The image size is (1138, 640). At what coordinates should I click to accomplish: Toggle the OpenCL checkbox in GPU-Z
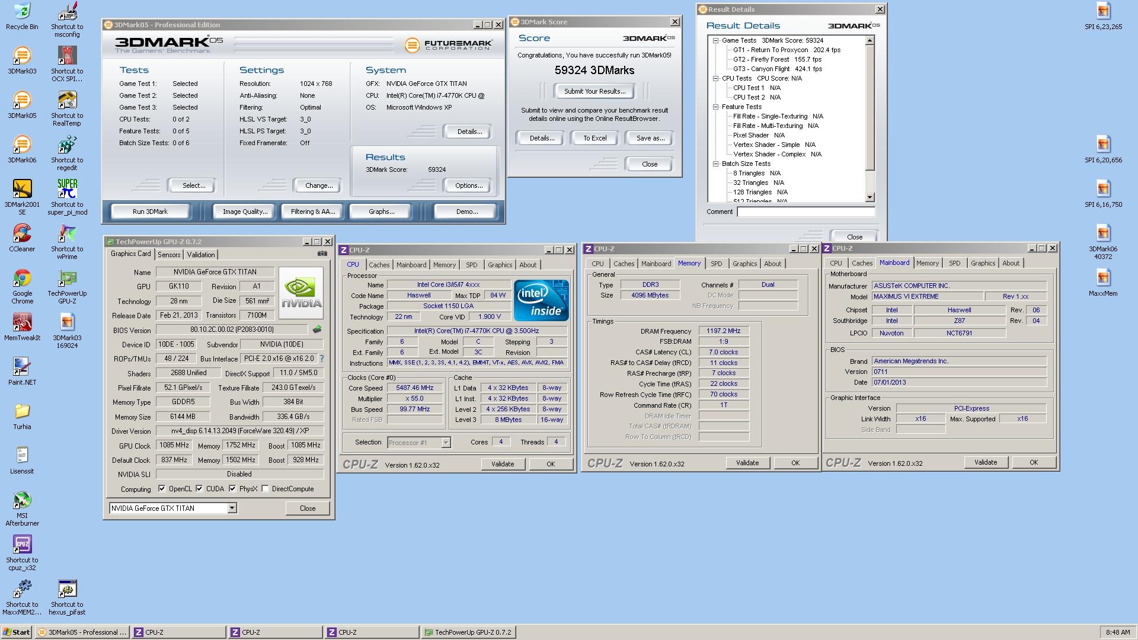(x=162, y=489)
